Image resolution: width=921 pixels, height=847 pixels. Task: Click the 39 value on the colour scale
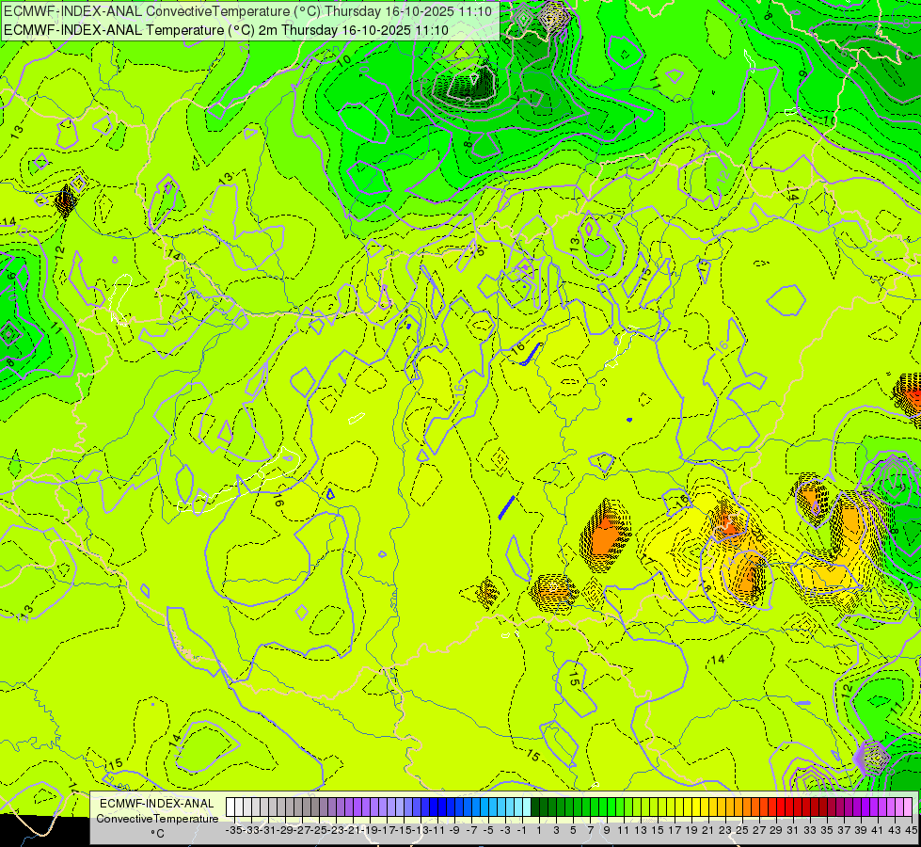pos(861,830)
